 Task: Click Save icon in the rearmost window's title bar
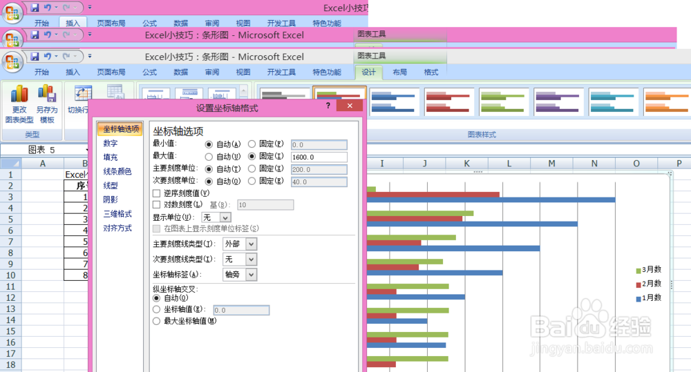[35, 8]
